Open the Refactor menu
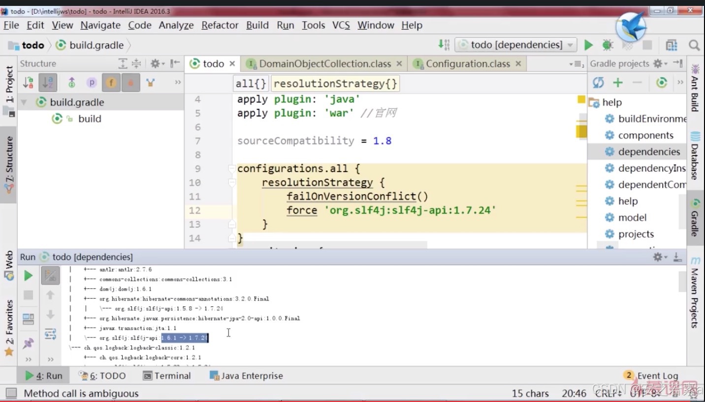The image size is (705, 402). (220, 25)
